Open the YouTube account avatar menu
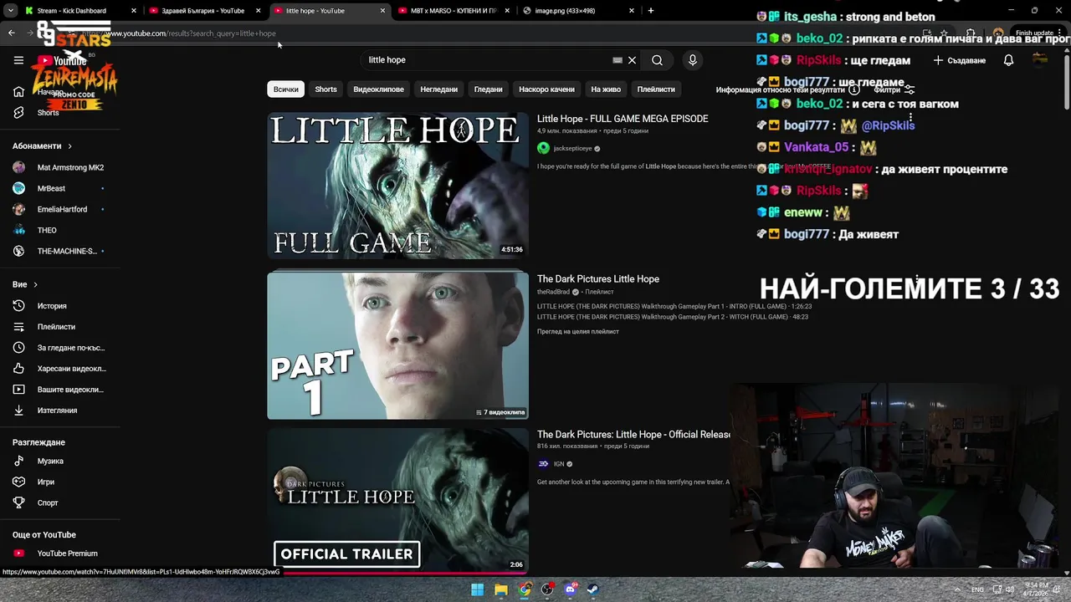Screen dimensions: 1071x602 tap(1040, 60)
